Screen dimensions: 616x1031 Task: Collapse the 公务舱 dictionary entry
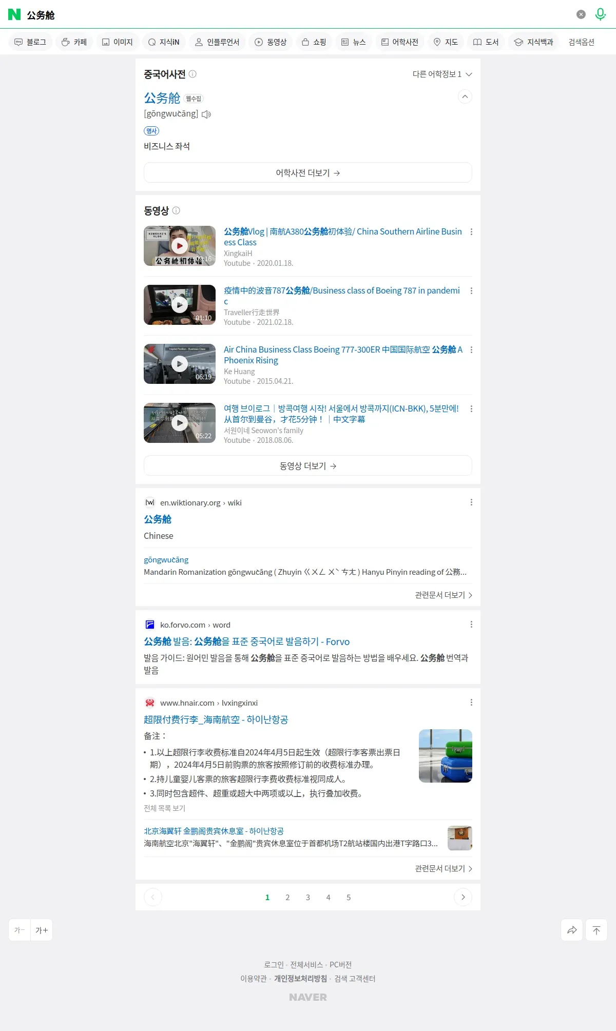465,96
